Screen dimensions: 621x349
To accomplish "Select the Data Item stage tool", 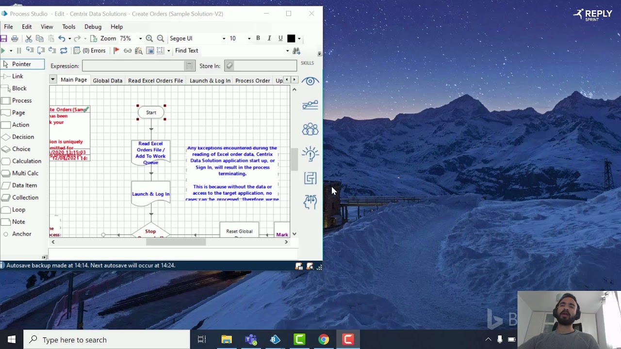I will pyautogui.click(x=24, y=185).
